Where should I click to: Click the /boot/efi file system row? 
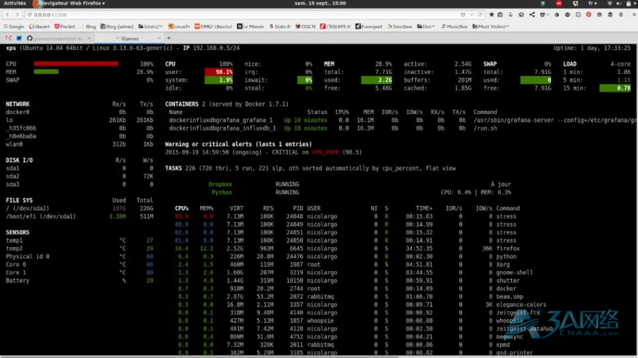tap(79, 216)
